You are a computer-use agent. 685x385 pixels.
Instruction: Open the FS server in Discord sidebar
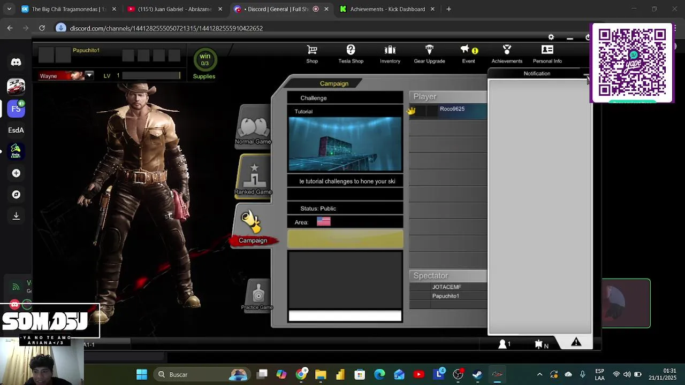tap(16, 109)
